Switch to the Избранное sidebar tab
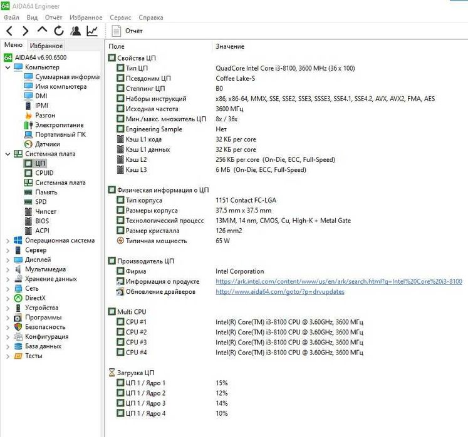The image size is (468, 437). (x=46, y=46)
